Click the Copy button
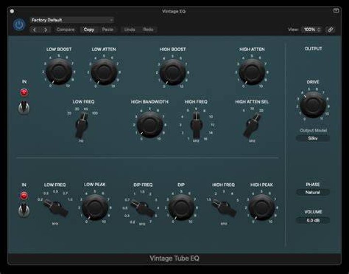Viewport: 349px width, 274px height. [x=89, y=30]
